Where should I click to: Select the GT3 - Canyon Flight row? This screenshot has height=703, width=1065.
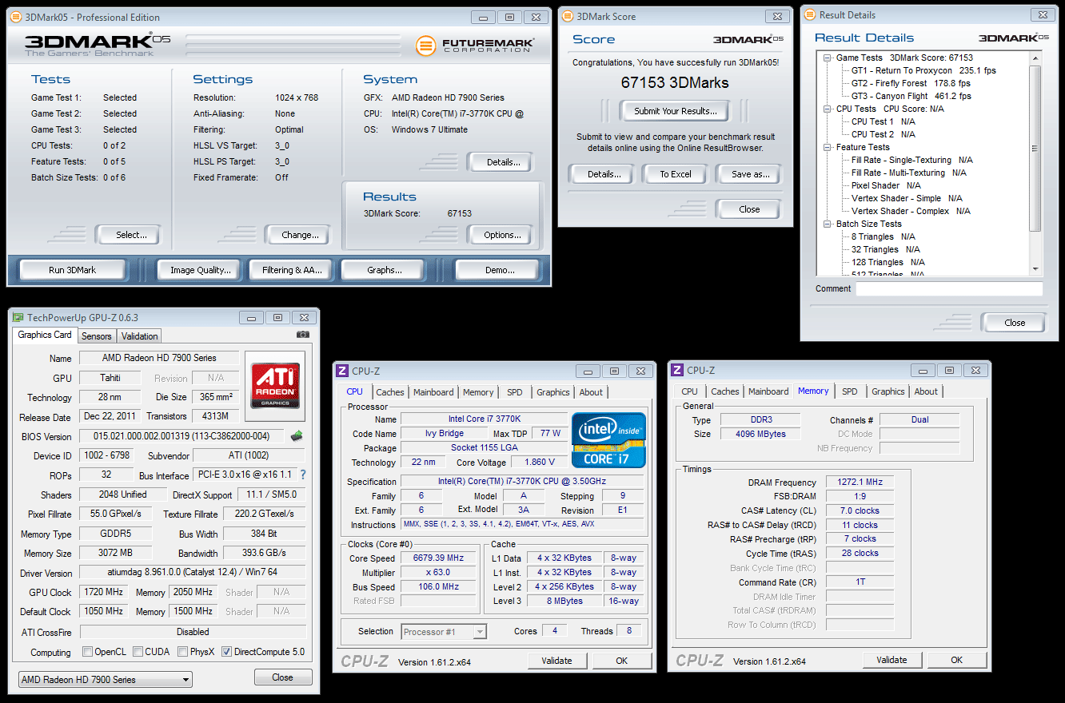pos(911,96)
